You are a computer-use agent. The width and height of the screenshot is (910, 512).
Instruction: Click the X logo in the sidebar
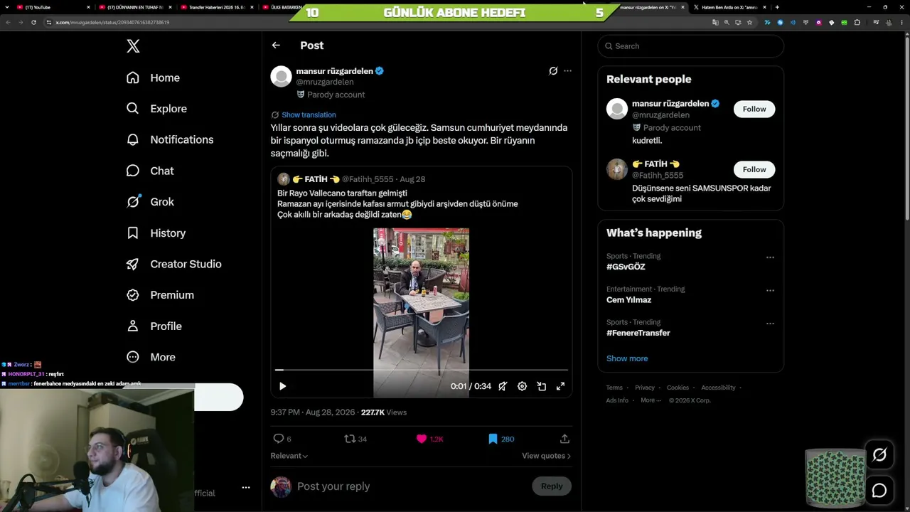[133, 46]
